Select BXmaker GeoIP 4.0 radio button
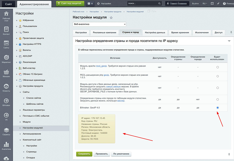This screenshot has height=161, width=234. 218,108
